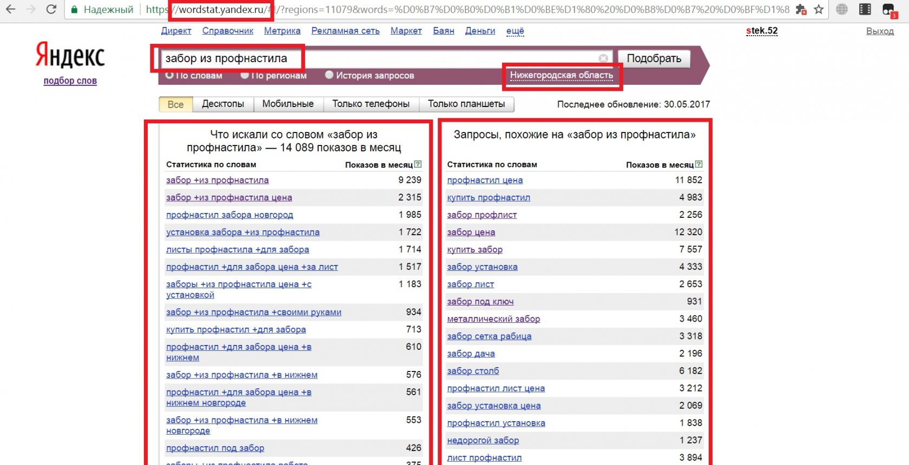Open the globe extension icon
The width and height of the screenshot is (909, 465).
click(x=842, y=9)
